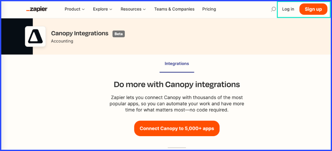The image size is (332, 151).
Task: Open the Pricing page
Action: coord(209,9)
